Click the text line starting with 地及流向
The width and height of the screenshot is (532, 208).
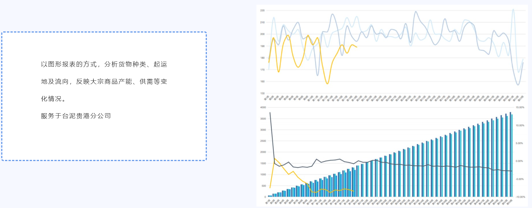[x=104, y=82]
